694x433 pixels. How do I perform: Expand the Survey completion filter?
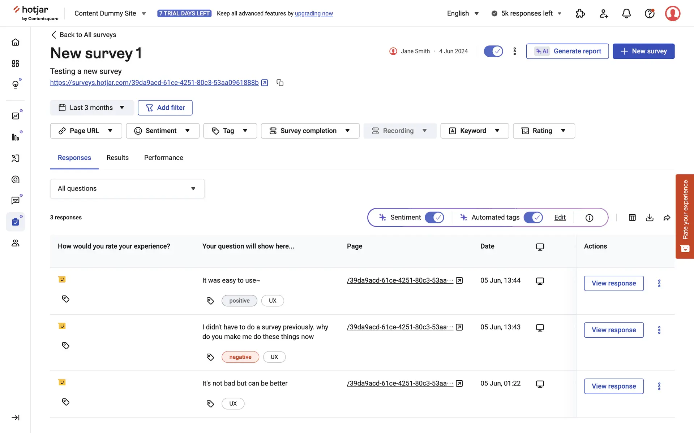(x=310, y=131)
